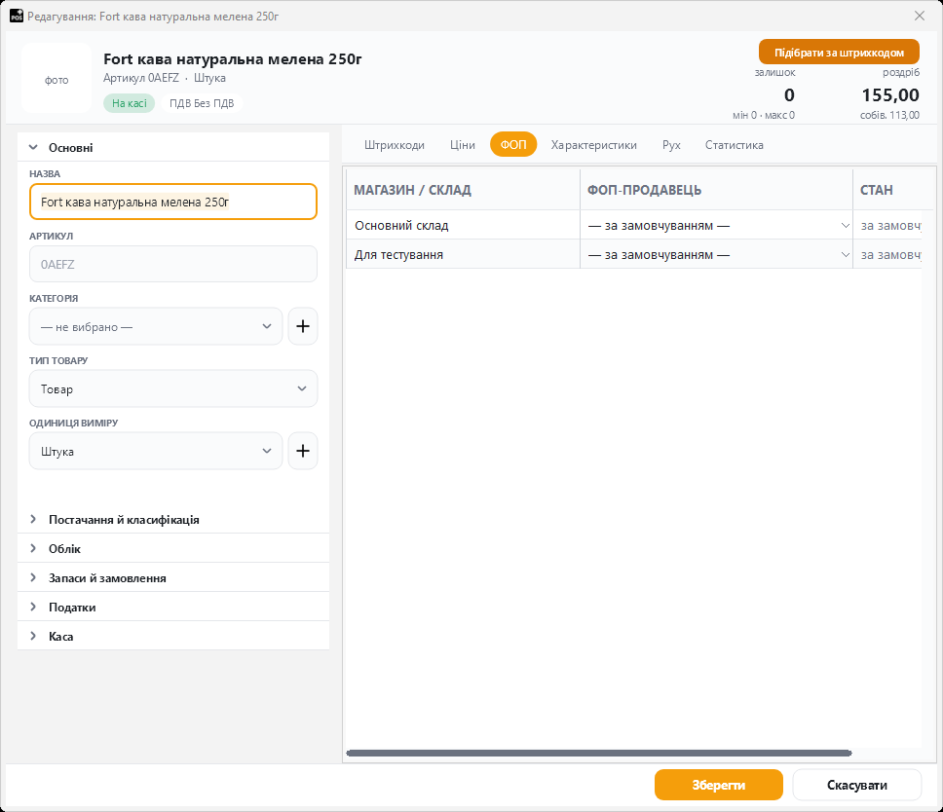
Task: Go to the Рух tab
Action: pyautogui.click(x=671, y=145)
